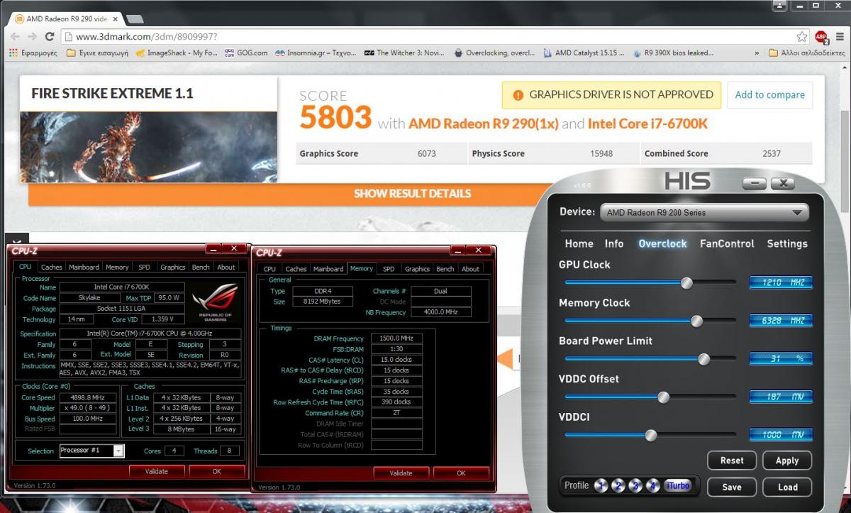This screenshot has width=851, height=513.
Task: Adjust the GPU Clock slider handle
Action: tap(686, 283)
